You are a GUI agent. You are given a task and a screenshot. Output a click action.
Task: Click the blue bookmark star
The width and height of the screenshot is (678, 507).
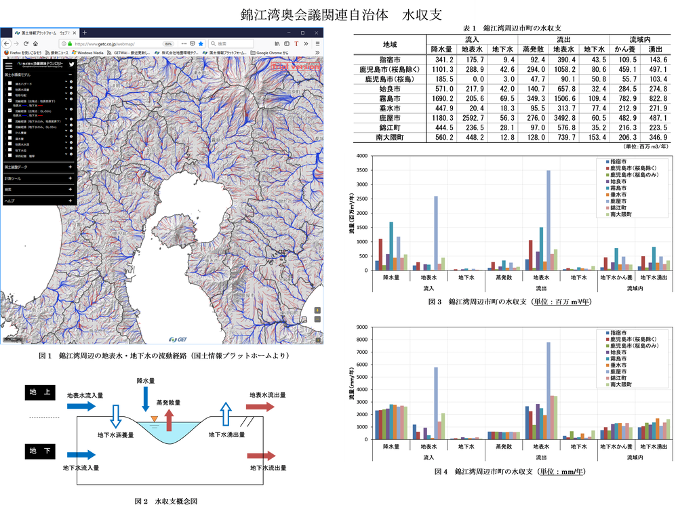tap(201, 43)
